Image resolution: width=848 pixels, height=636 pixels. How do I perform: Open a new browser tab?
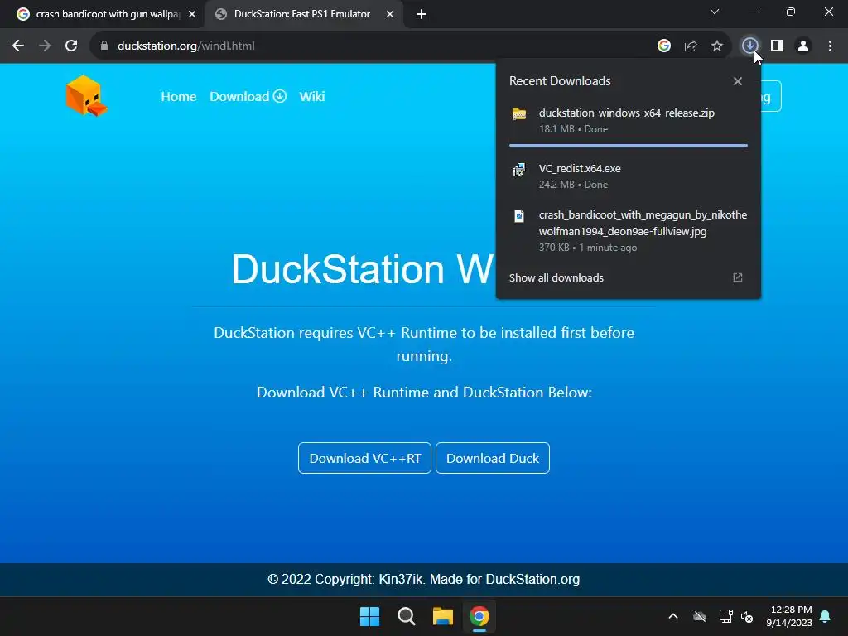[422, 14]
